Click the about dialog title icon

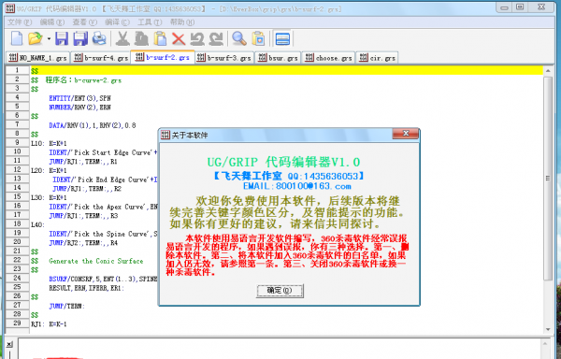coord(165,135)
